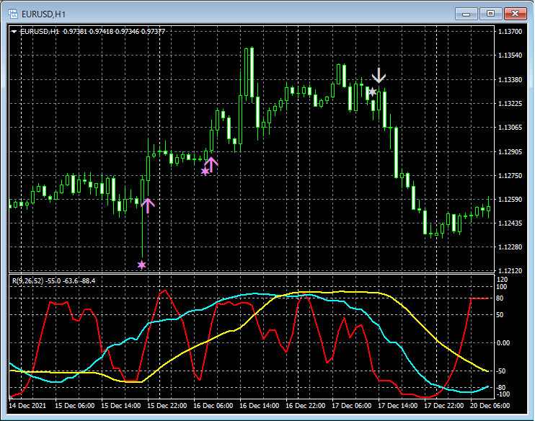Click the EURUSD chart window icon in title bar
Image resolution: width=535 pixels, height=421 pixels.
[12, 13]
